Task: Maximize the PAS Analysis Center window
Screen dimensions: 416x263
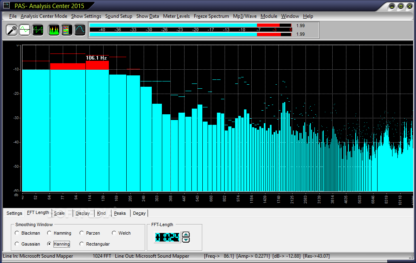Action: click(x=401, y=6)
